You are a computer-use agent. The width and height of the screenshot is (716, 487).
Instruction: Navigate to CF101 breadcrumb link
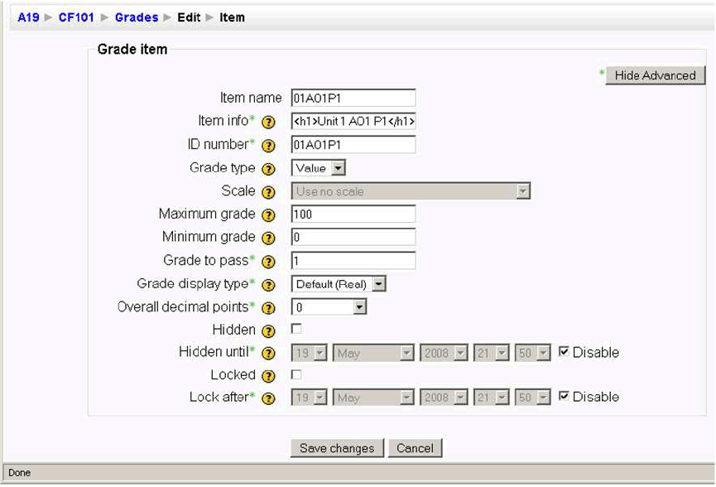click(76, 17)
